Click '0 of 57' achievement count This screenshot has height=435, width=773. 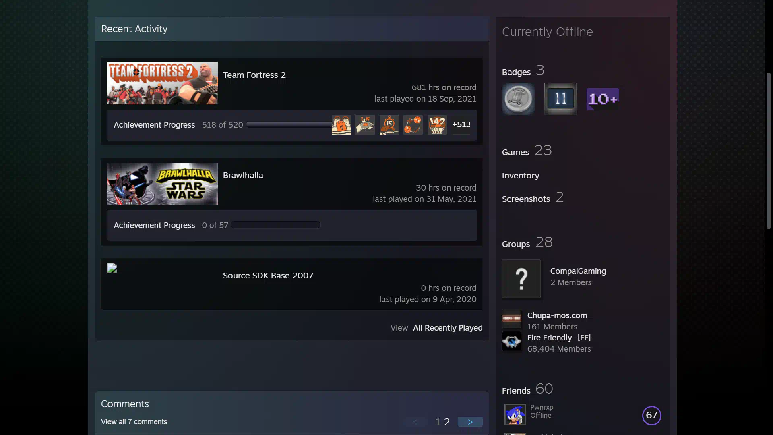tap(215, 225)
